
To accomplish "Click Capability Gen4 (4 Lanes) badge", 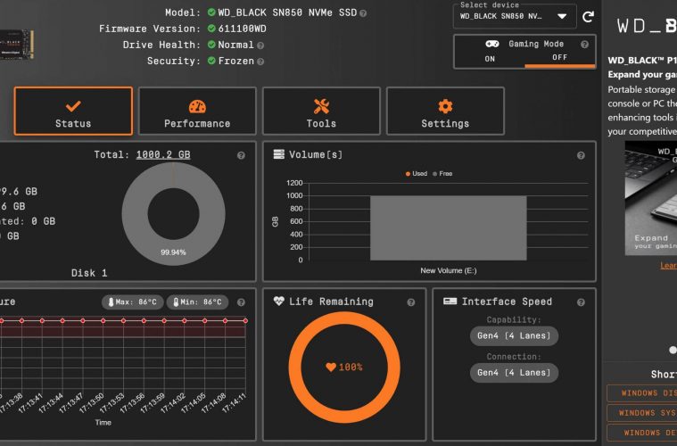I will pos(514,336).
